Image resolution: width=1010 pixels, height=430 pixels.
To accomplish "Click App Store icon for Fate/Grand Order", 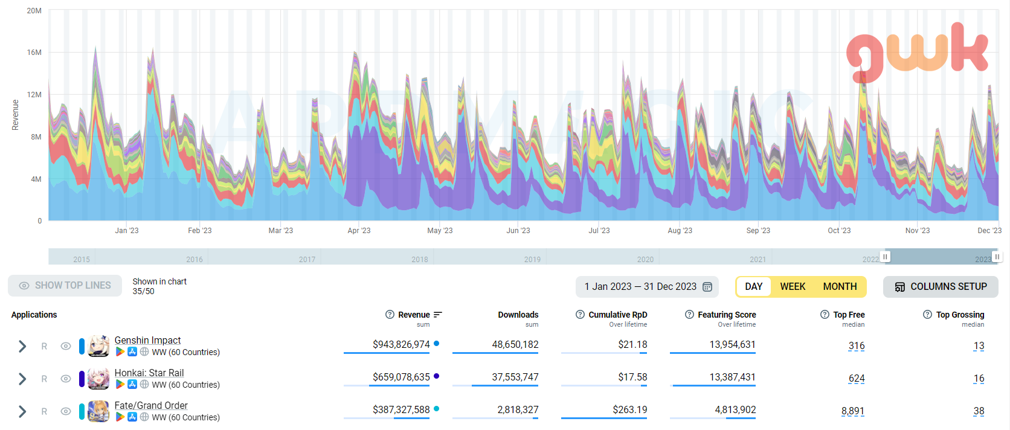I will click(x=132, y=417).
